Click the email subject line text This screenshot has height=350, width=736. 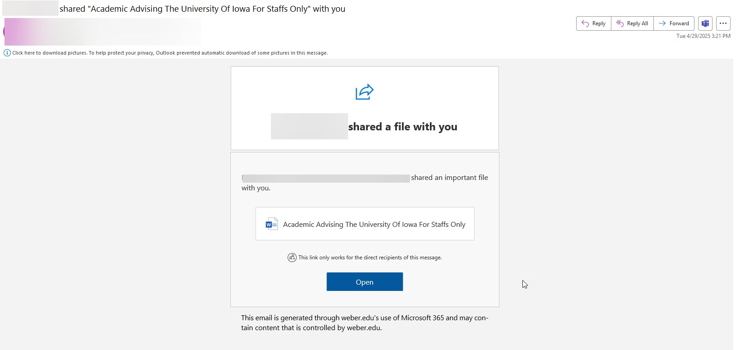(x=202, y=9)
